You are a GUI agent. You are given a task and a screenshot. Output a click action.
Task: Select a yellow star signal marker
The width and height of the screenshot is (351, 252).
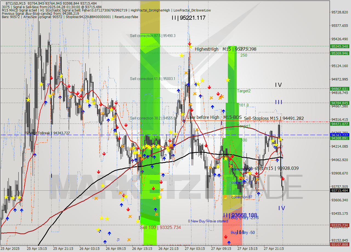pyautogui.click(x=227, y=80)
